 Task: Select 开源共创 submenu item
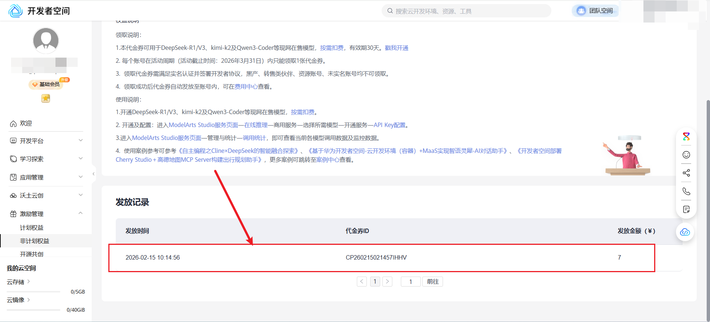[x=32, y=254]
